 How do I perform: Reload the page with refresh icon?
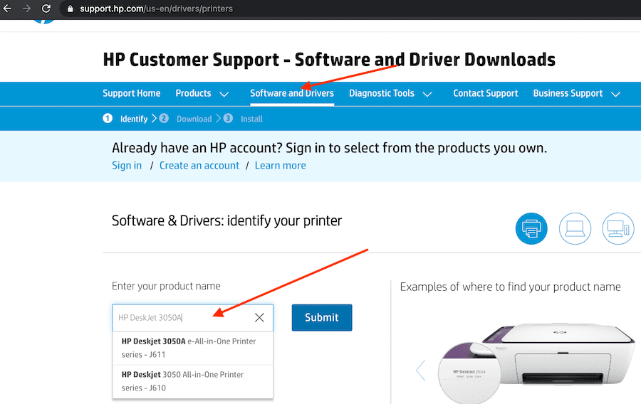coord(46,8)
